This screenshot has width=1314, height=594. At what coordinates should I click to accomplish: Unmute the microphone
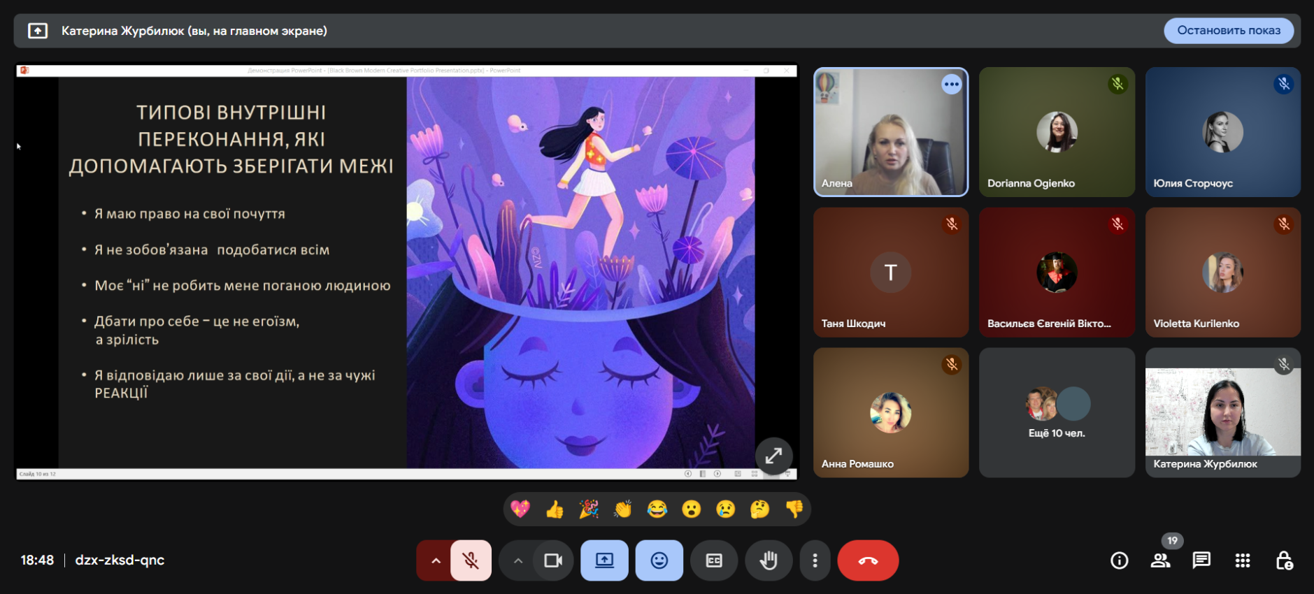click(x=471, y=560)
